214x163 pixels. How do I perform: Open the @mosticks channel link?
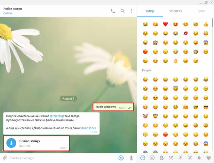[x=88, y=128]
